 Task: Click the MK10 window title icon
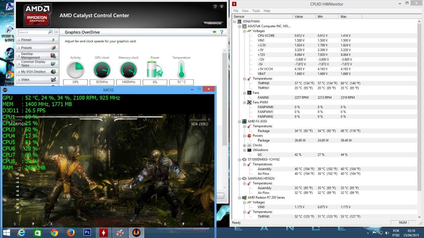point(5,90)
